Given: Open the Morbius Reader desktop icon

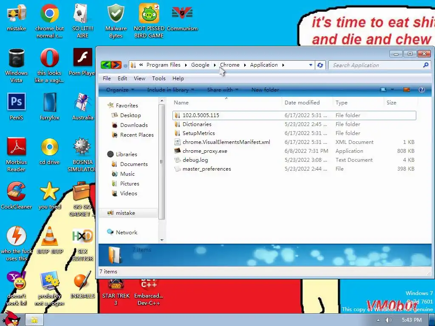Looking at the screenshot, I should (x=17, y=155).
